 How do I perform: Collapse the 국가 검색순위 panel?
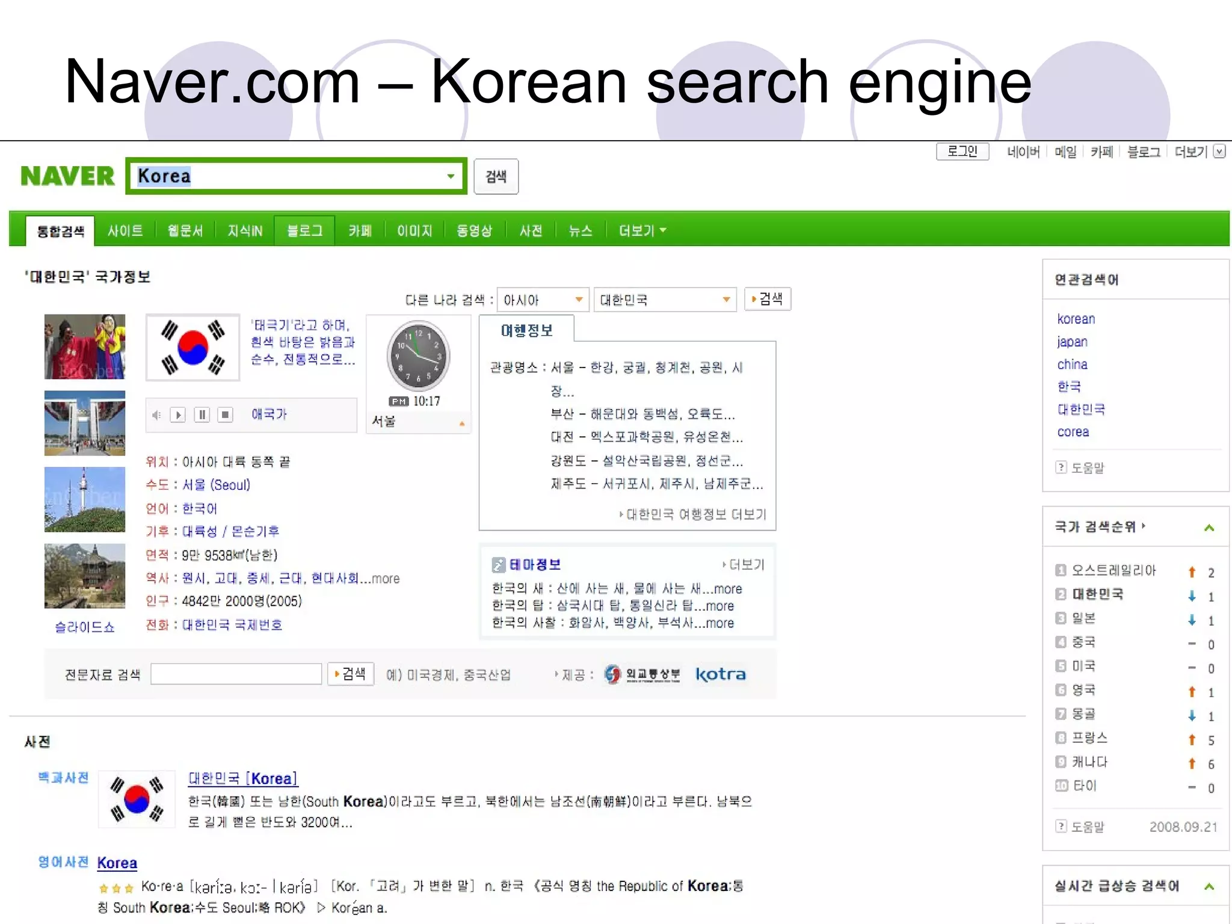pyautogui.click(x=1209, y=528)
